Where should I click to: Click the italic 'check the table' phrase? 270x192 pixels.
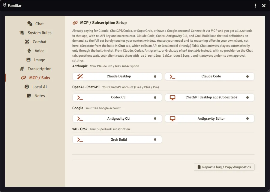coord(190,51)
